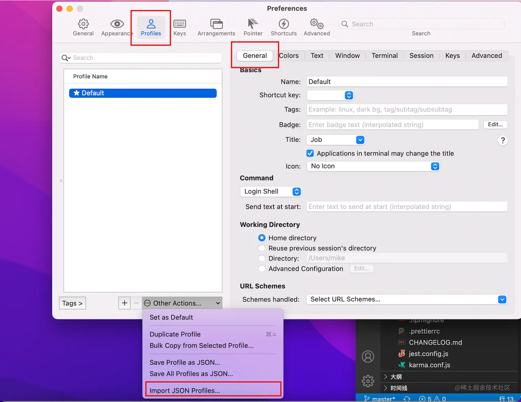This screenshot has width=521, height=402.
Task: Open the Select URL Schemes dropdown
Action: click(x=407, y=299)
